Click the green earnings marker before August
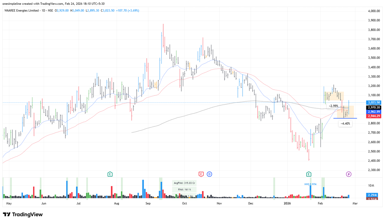This screenshot has height=222, width=385. pos(110,174)
